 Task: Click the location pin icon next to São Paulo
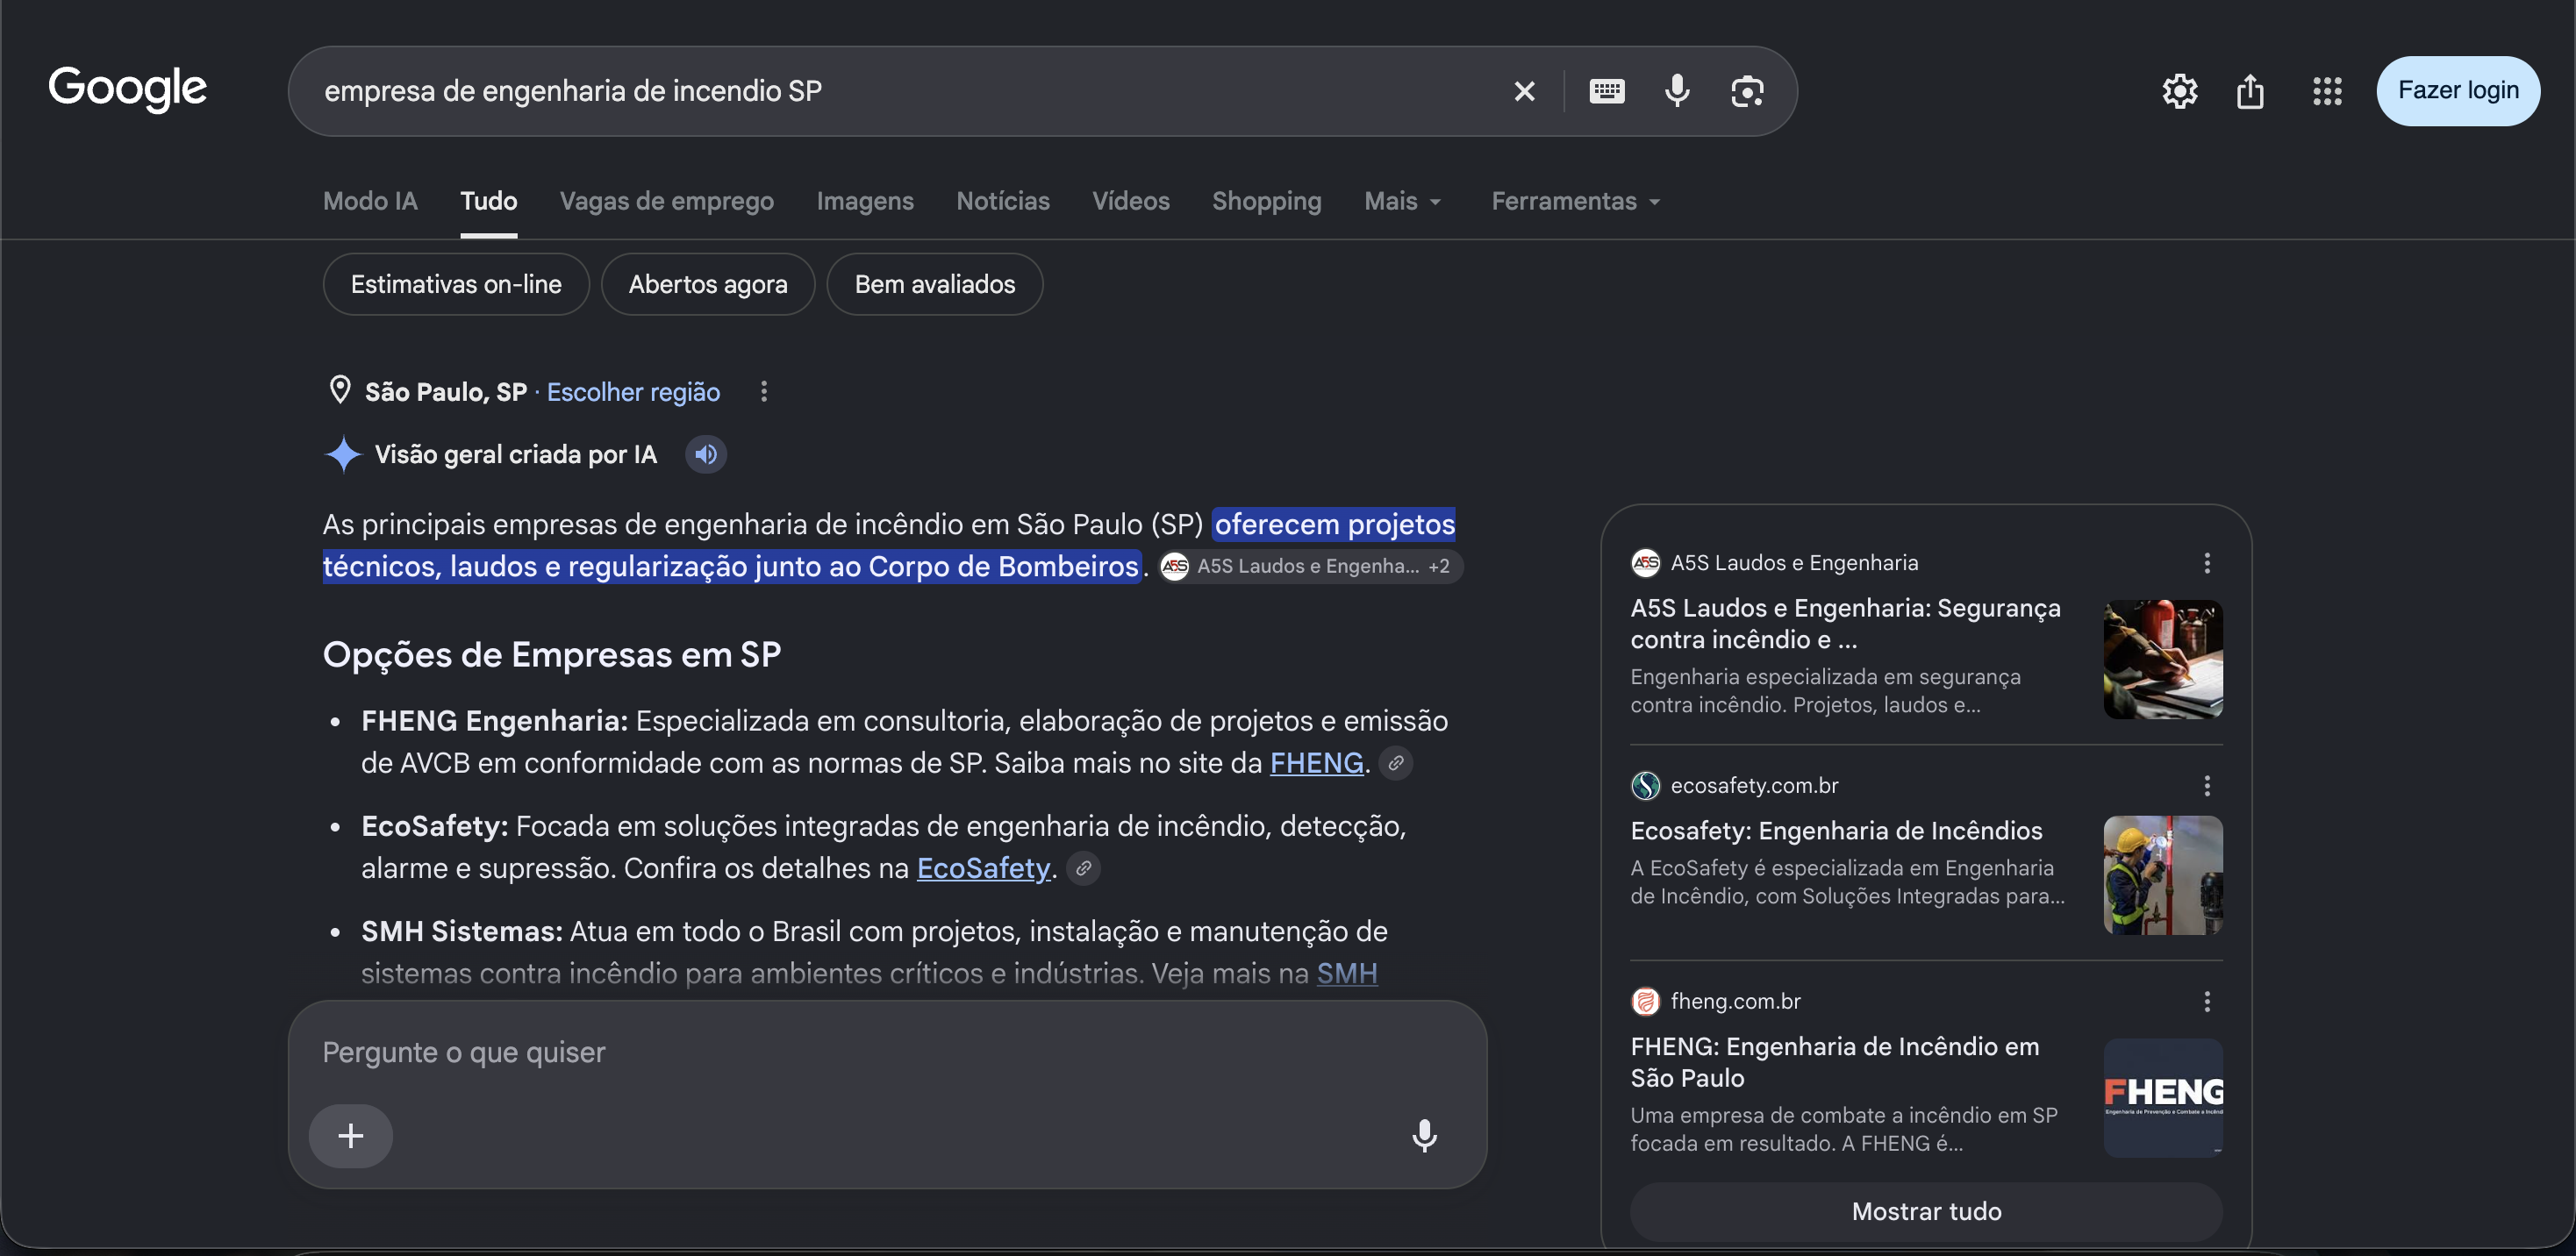[x=340, y=390]
